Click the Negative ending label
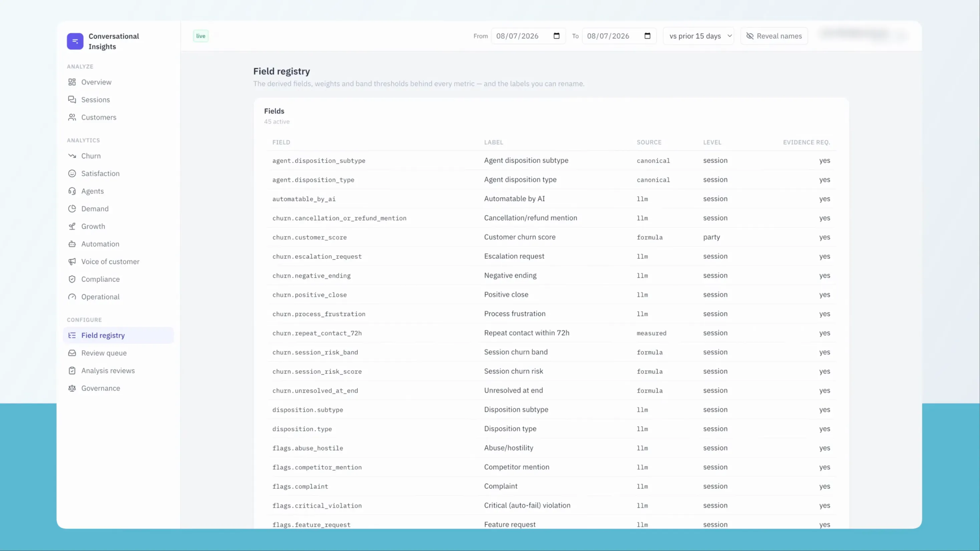This screenshot has height=551, width=980. click(510, 275)
